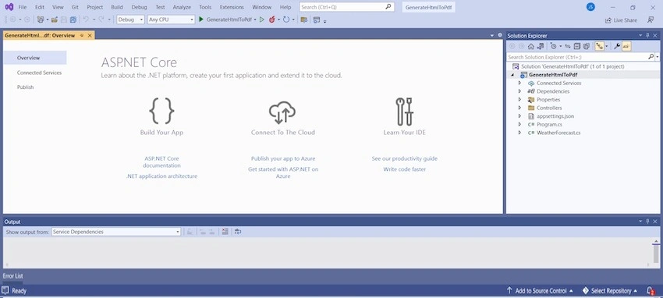Select Connected Services in Overview sidebar
The height and width of the screenshot is (298, 663).
(x=39, y=73)
